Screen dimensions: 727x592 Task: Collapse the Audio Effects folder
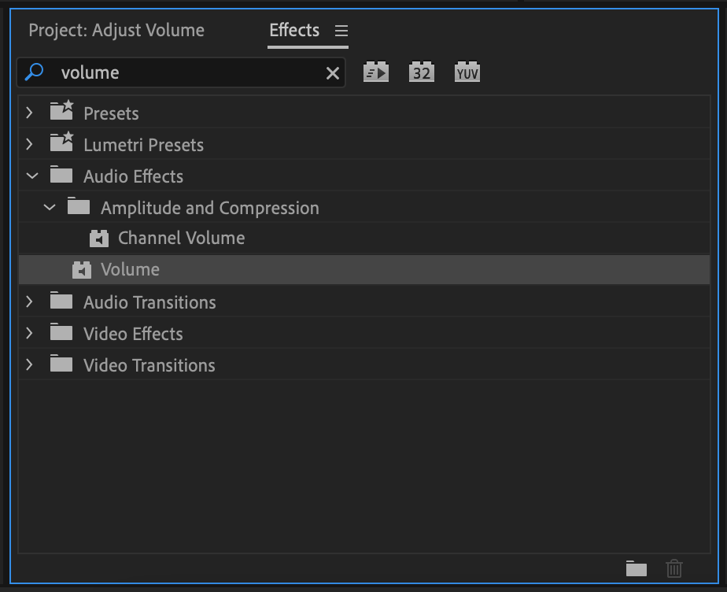(32, 176)
